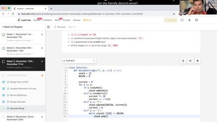Toggle the Range Sum of BST checkbox
Viewport: 217px width, 122px height.
point(3,82)
